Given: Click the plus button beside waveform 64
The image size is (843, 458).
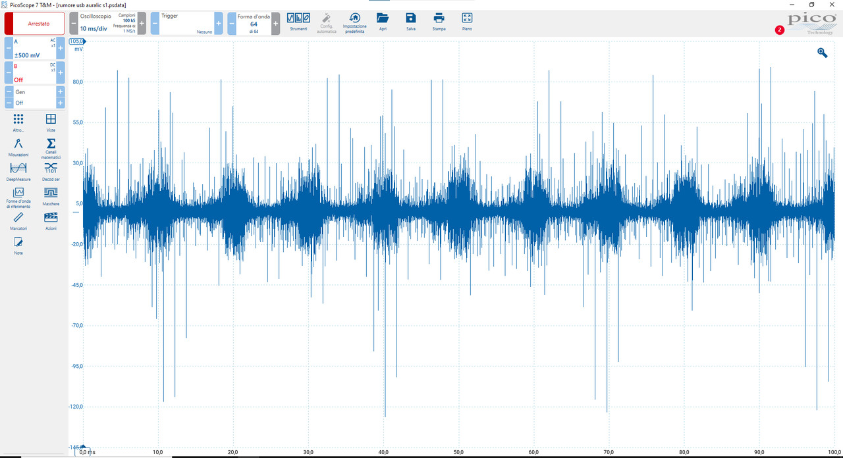Looking at the screenshot, I should pyautogui.click(x=276, y=24).
